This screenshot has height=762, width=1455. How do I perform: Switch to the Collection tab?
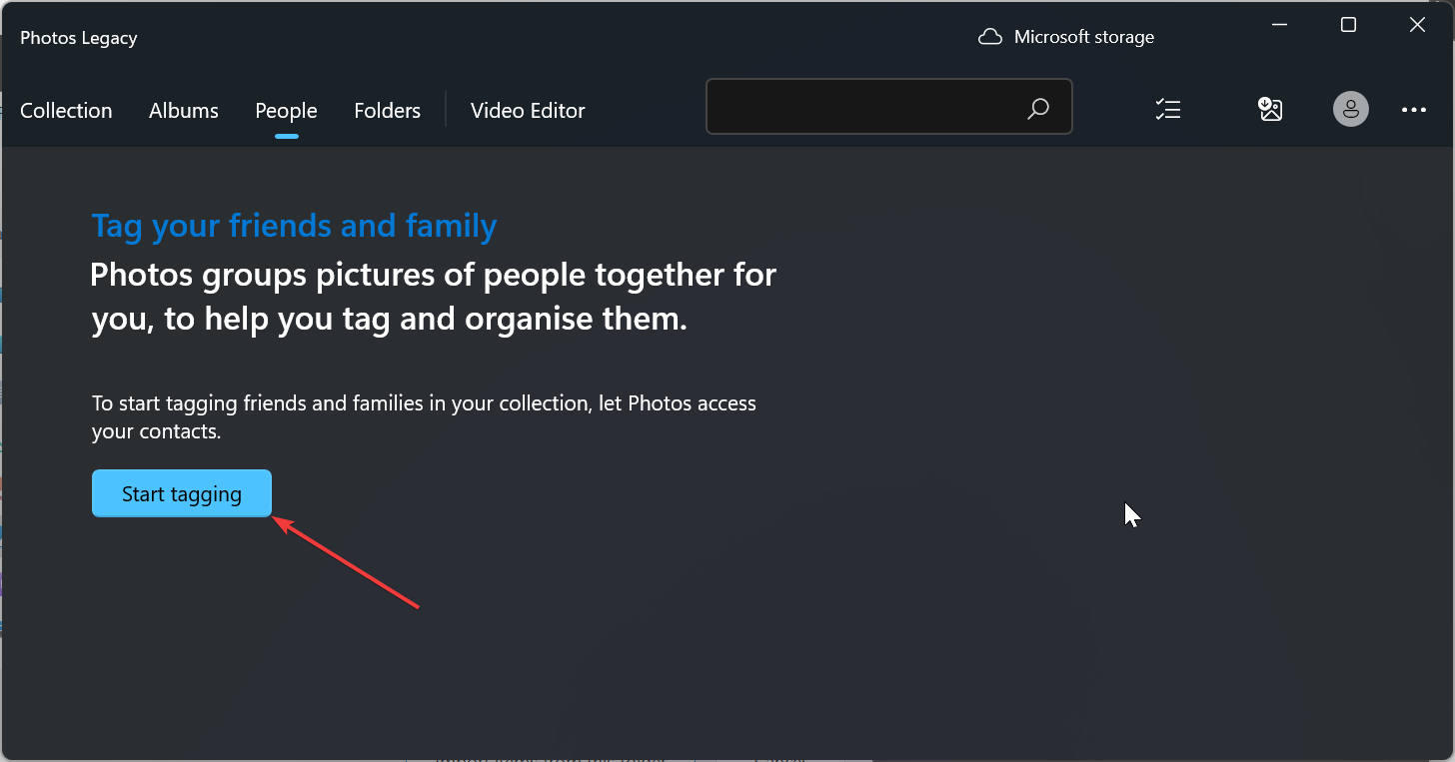click(66, 111)
